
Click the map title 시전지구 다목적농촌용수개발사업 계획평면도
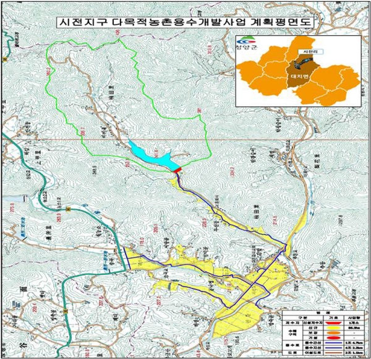tap(185, 22)
